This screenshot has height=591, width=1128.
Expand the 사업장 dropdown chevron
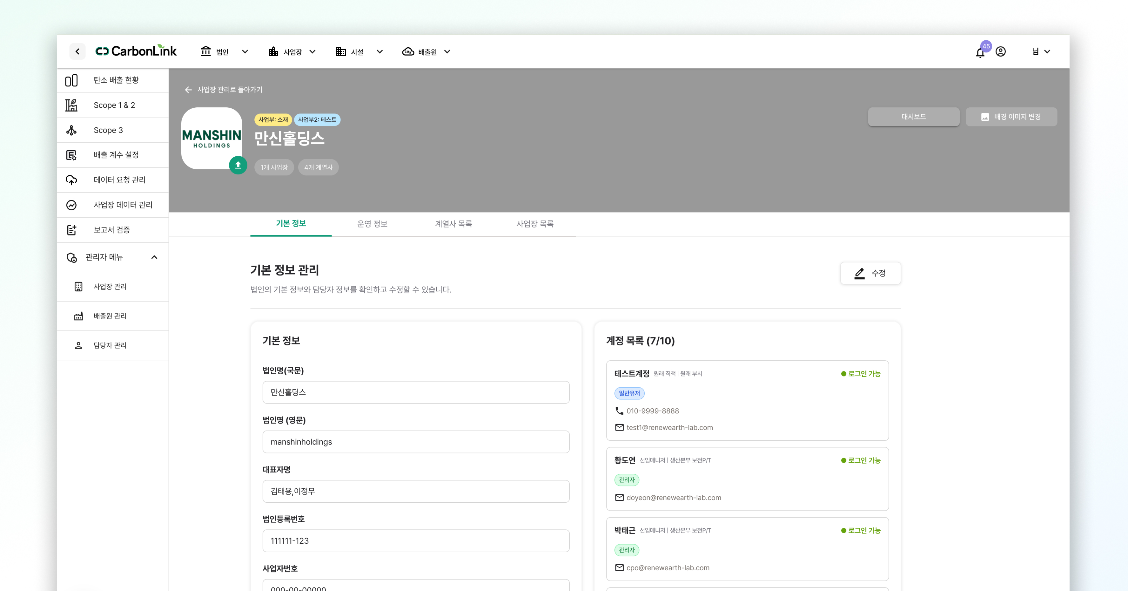click(313, 51)
